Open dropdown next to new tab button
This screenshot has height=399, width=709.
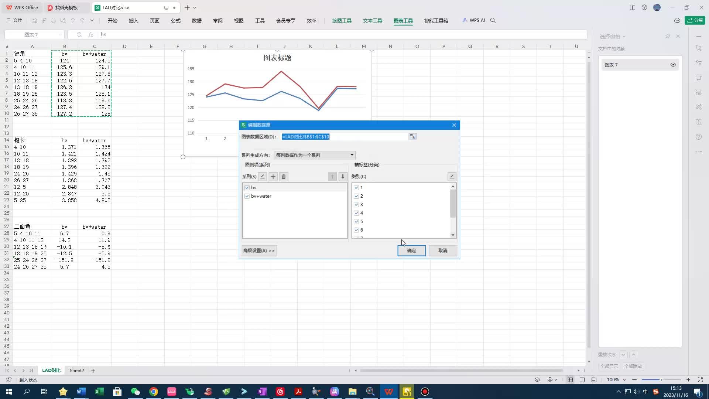point(195,8)
